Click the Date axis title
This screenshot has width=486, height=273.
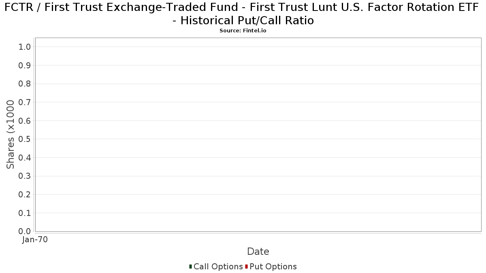tap(258, 252)
